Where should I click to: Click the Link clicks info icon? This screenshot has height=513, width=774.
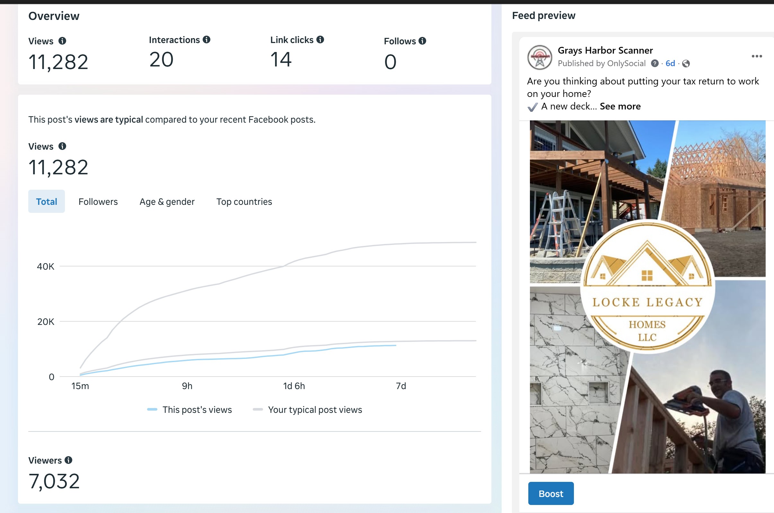coord(321,39)
